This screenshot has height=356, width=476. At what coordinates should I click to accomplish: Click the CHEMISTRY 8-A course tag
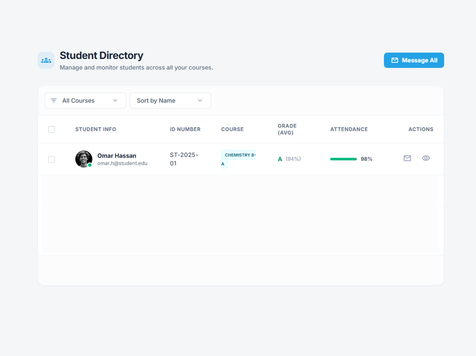point(239,159)
